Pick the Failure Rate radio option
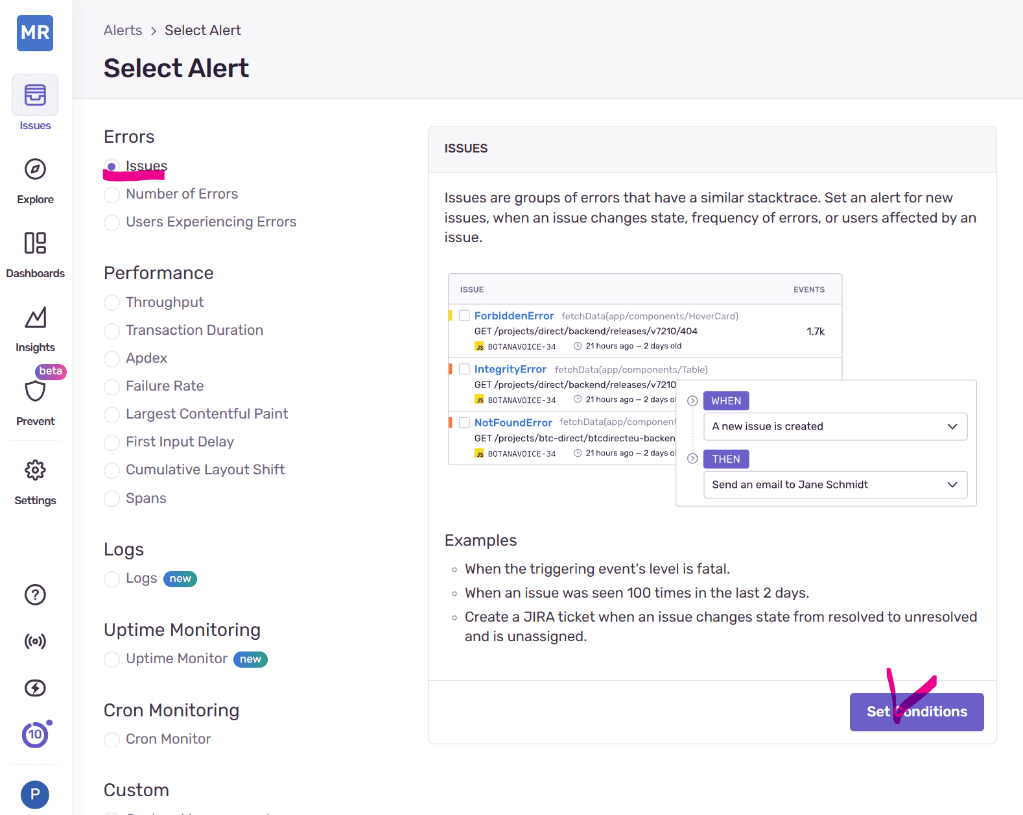Image resolution: width=1023 pixels, height=815 pixels. click(112, 387)
